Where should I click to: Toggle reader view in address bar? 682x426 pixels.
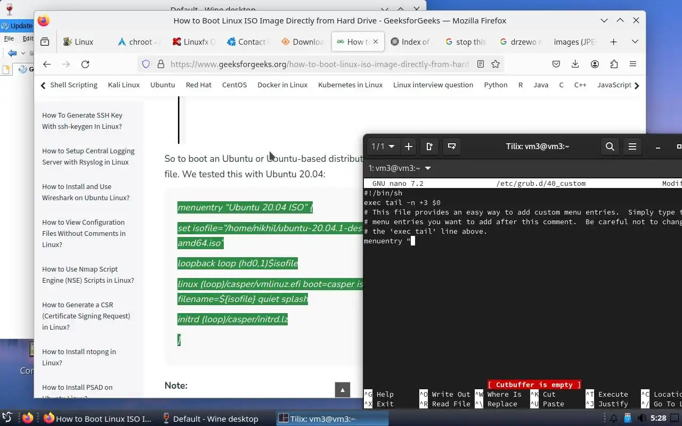(481, 64)
